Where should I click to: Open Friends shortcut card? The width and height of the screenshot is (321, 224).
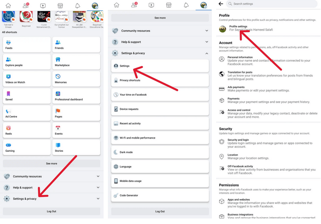76,45
